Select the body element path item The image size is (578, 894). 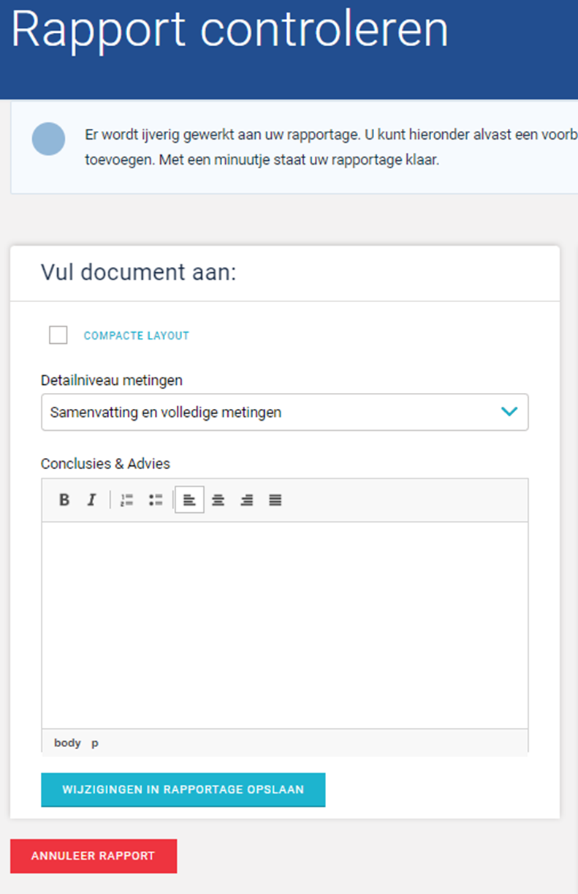pos(67,743)
